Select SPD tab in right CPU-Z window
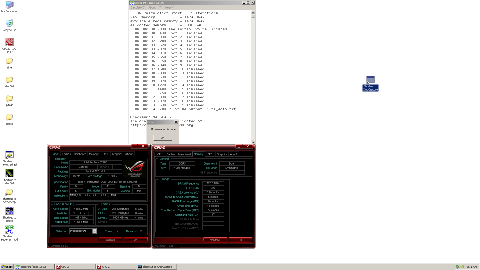Screen dimensions: 480x270 210,154
